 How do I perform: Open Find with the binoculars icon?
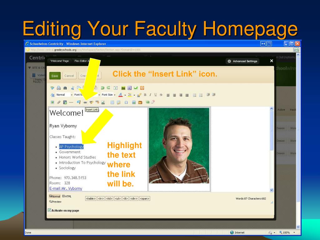click(x=65, y=88)
